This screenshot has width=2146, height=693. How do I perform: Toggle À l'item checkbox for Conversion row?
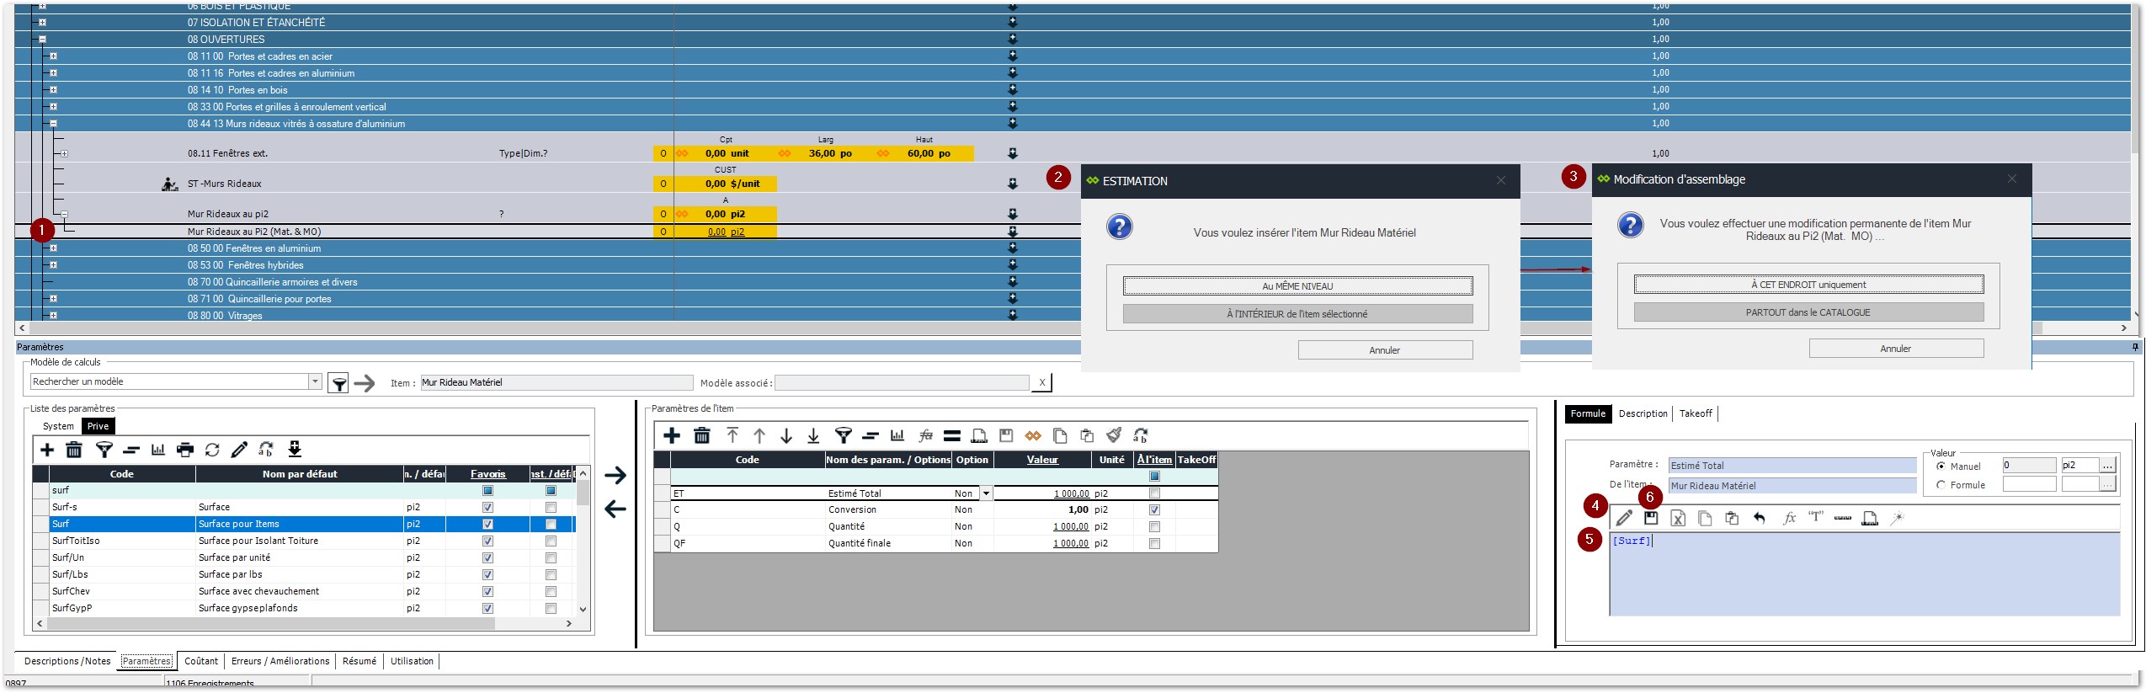click(x=1154, y=509)
